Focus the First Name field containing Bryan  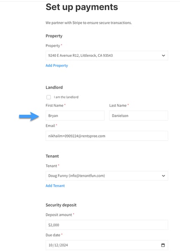tap(75, 116)
